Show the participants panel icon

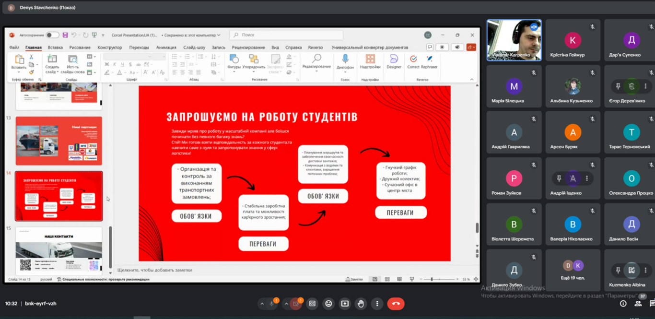(x=638, y=304)
